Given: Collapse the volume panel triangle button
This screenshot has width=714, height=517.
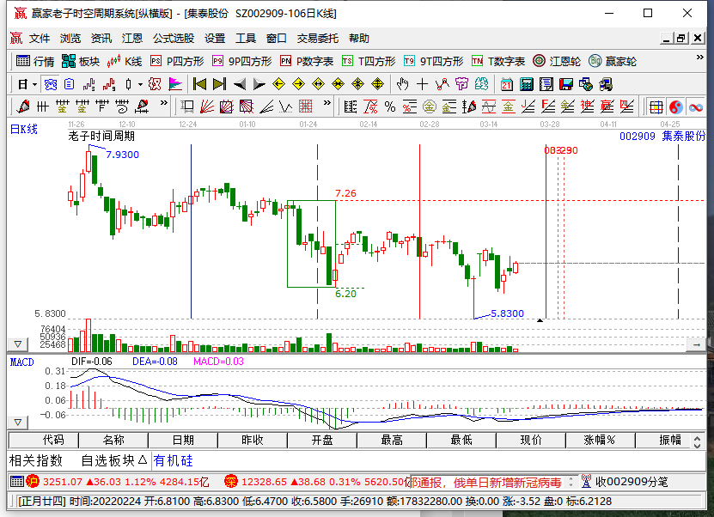Looking at the screenshot, I should pos(18,344).
